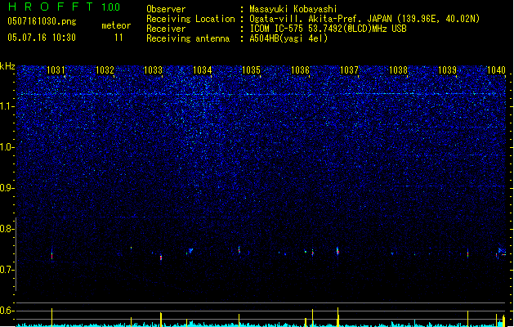Click the 1.1 kHz axis tick label
Image resolution: width=514 pixels, height=327 pixels.
[7, 106]
